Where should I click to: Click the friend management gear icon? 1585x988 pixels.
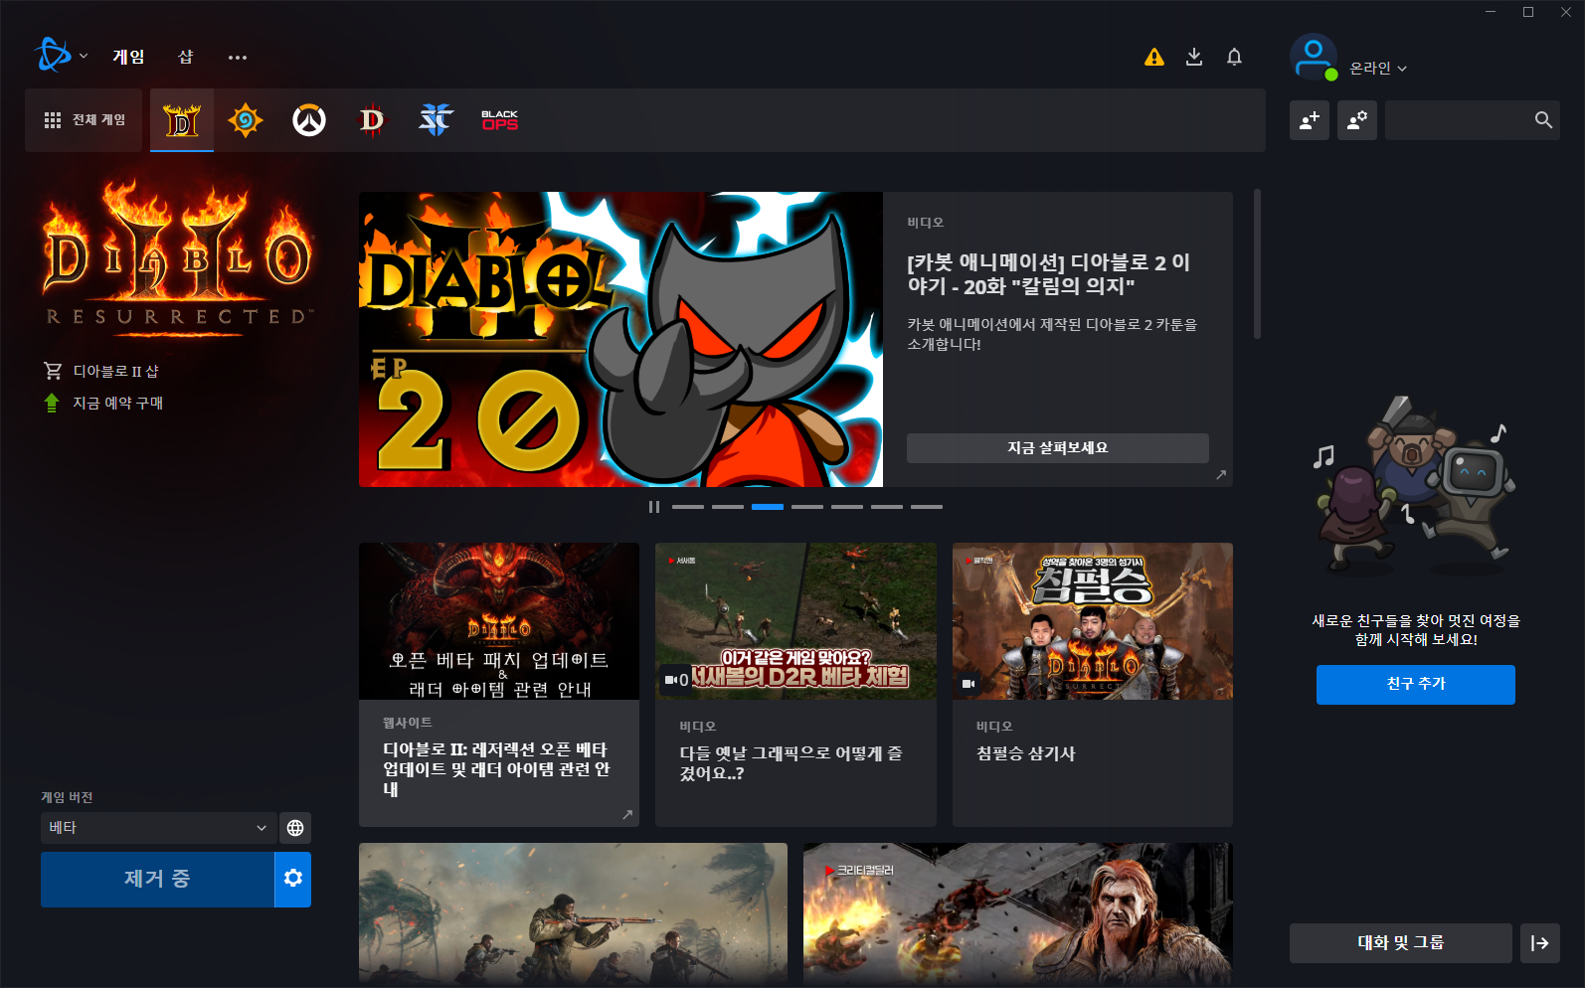(1357, 120)
